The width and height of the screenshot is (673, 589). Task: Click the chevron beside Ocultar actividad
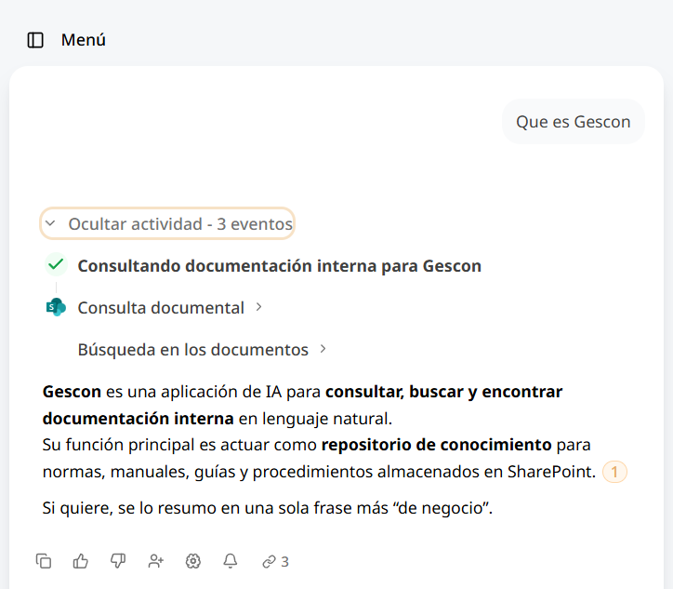[x=50, y=223]
